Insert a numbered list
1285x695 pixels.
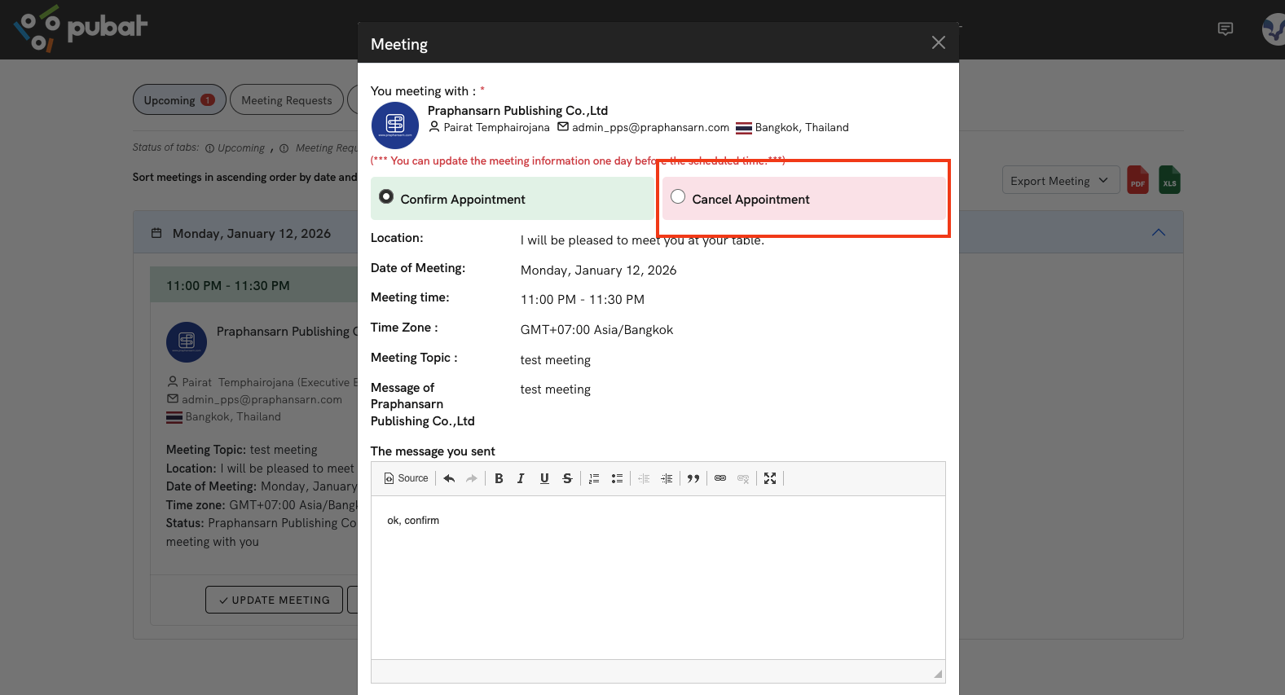click(594, 478)
